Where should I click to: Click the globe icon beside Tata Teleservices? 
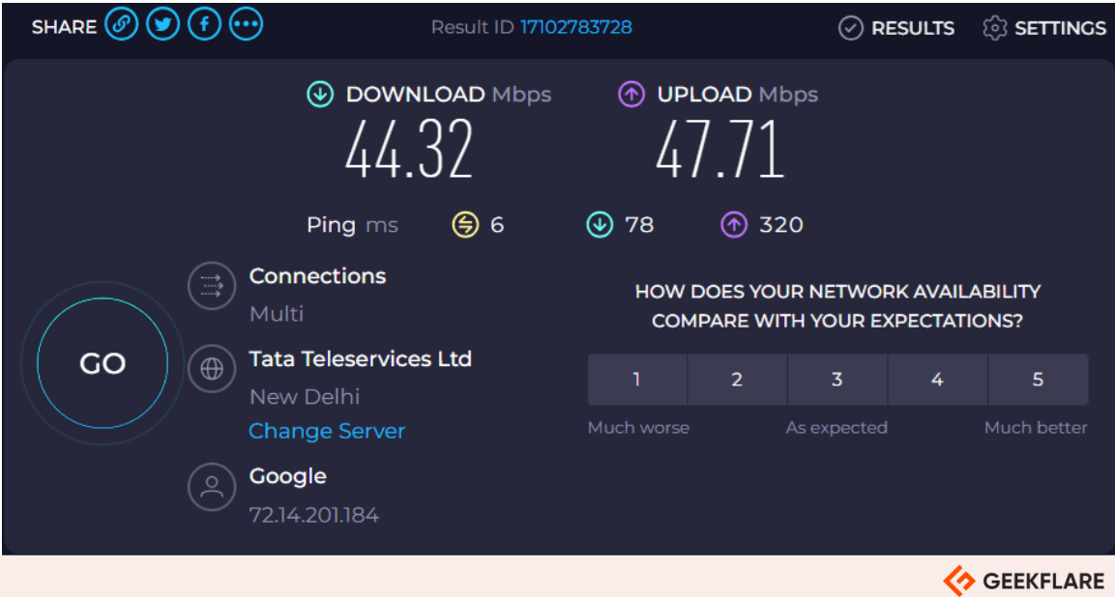(x=211, y=369)
